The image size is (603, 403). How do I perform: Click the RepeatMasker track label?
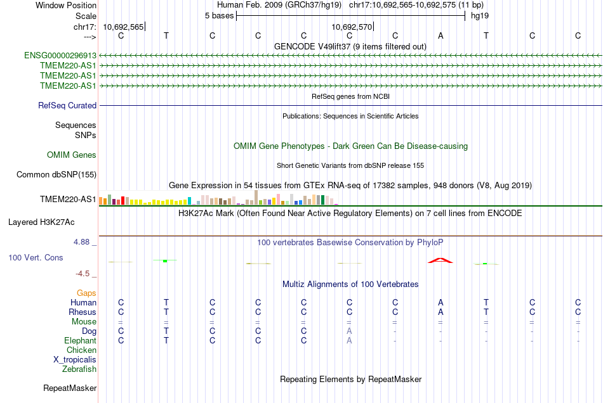[x=70, y=388]
